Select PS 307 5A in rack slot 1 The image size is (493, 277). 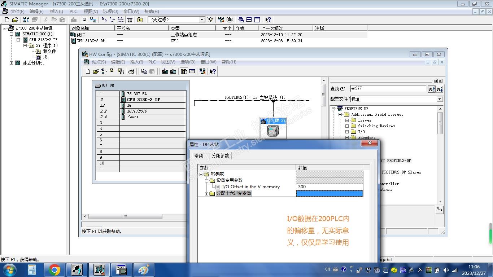[x=137, y=94]
